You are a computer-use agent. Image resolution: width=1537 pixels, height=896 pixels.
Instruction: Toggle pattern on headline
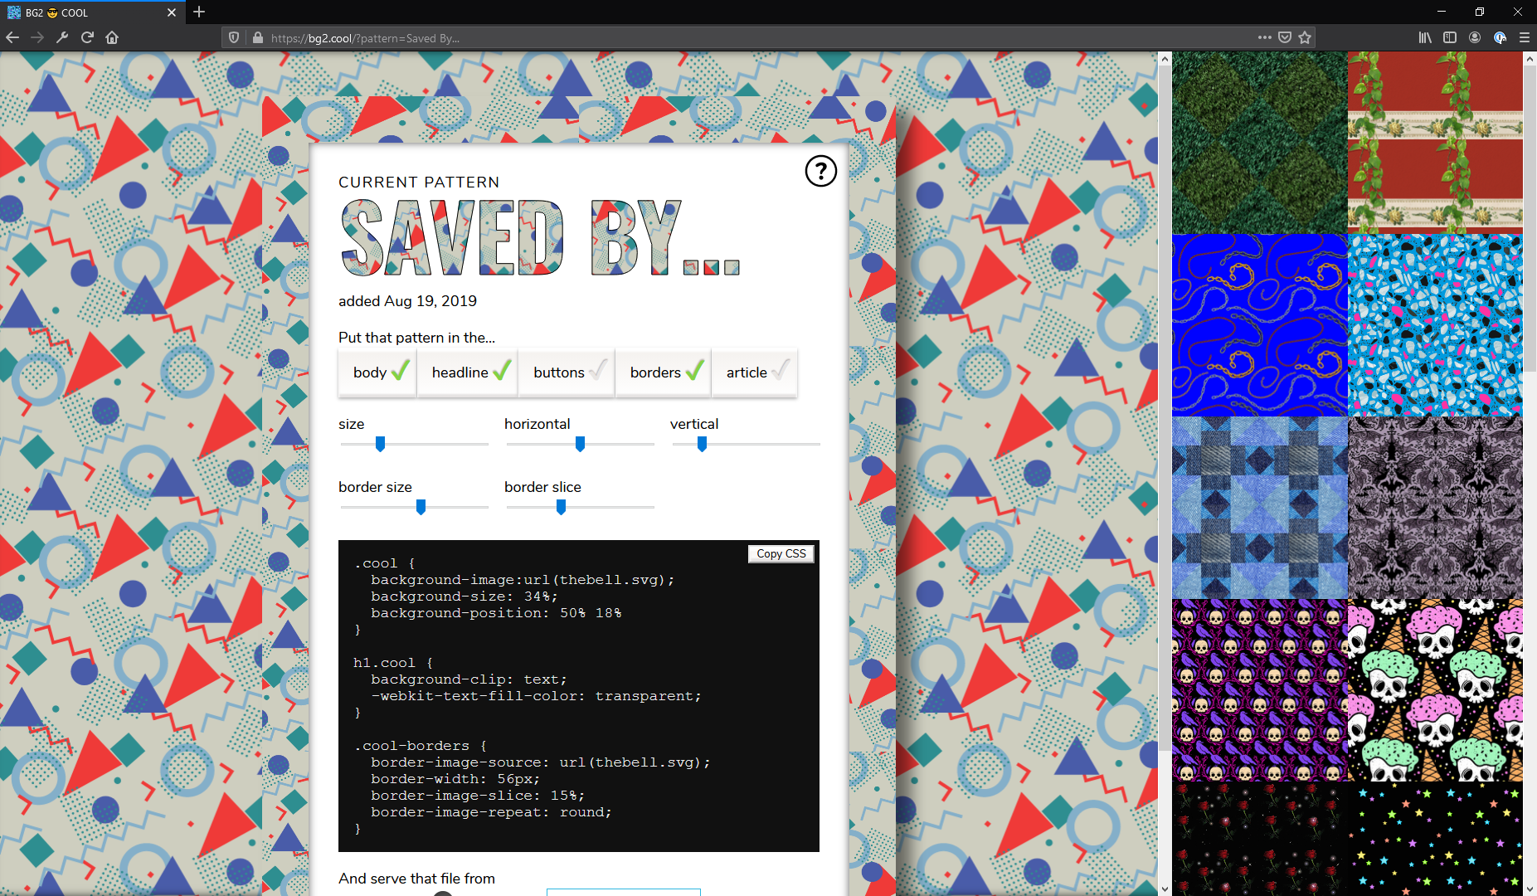[x=469, y=373]
